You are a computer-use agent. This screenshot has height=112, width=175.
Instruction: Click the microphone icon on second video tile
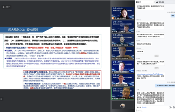coord(113,32)
